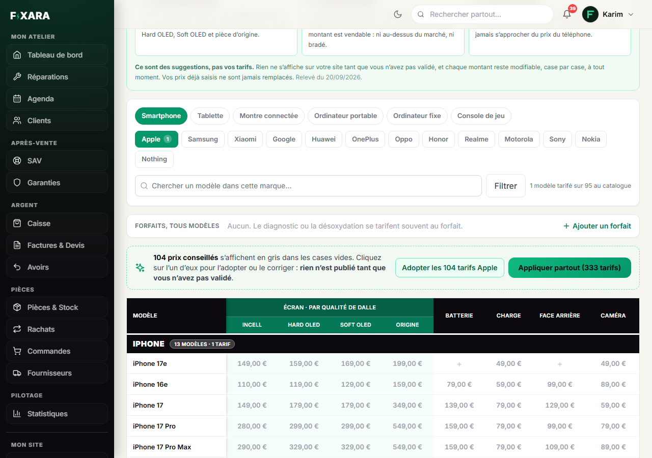Click the Filtrer button
Screen dimensions: 652x458
[x=506, y=186]
